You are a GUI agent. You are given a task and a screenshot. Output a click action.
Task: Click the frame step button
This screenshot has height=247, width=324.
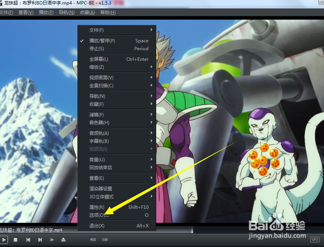(x=52, y=240)
